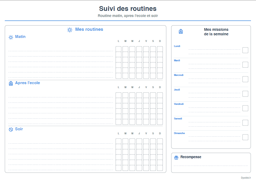The image size is (256, 181).
Task: Click the L column header in Apres l'ecole section
Action: (118, 87)
